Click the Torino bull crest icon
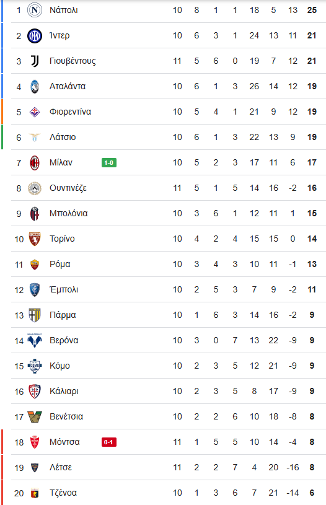 pyautogui.click(x=35, y=239)
